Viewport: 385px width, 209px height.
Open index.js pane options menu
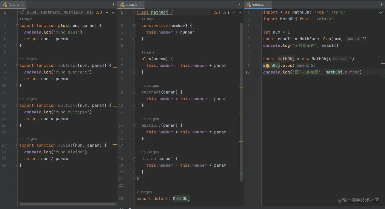point(381,5)
